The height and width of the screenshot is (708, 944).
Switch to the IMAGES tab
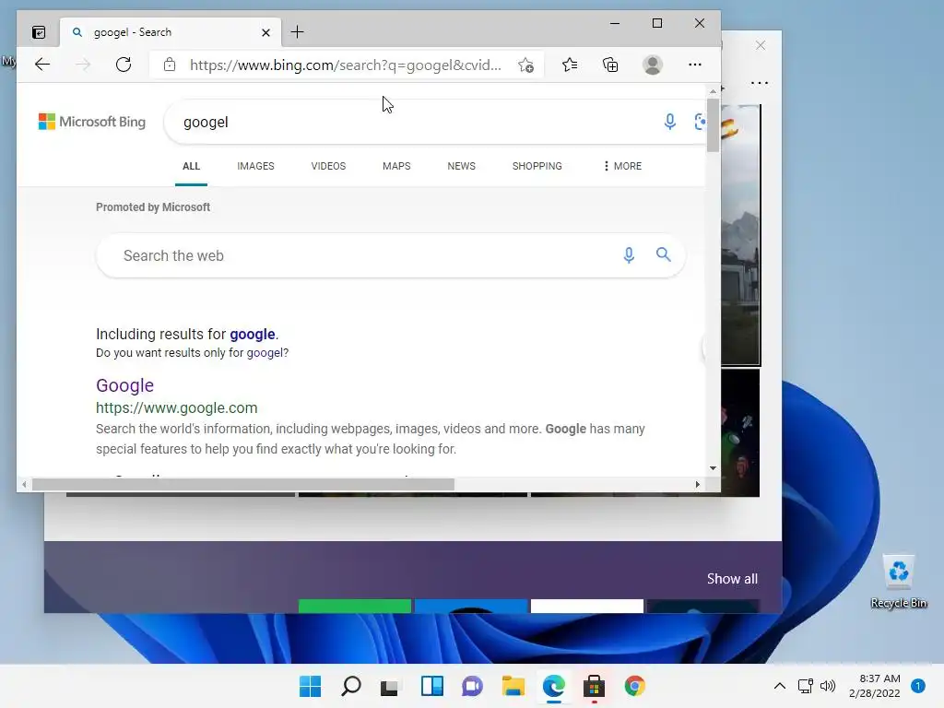click(x=255, y=166)
